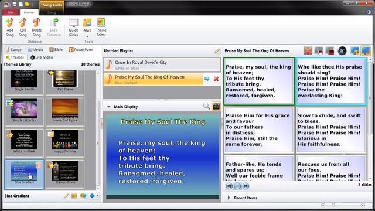Open the Live Video tab

(42, 57)
